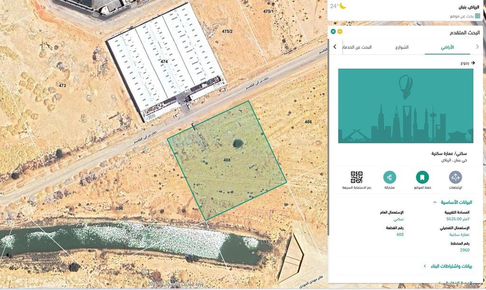Collapse the Basic Data (البيانات الأساسية) section
Viewport: 486px width, 290px height.
coord(434,202)
